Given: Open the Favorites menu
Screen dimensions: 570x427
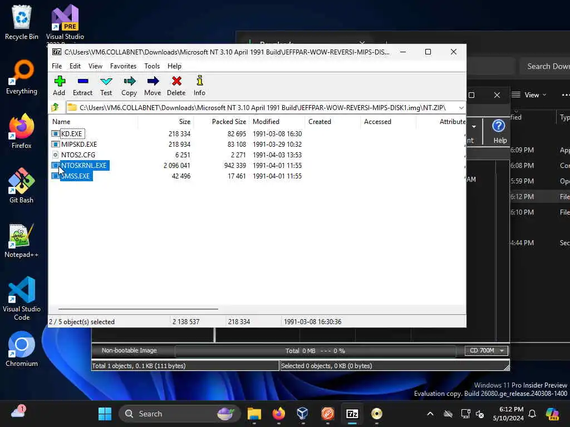Looking at the screenshot, I should (x=123, y=66).
